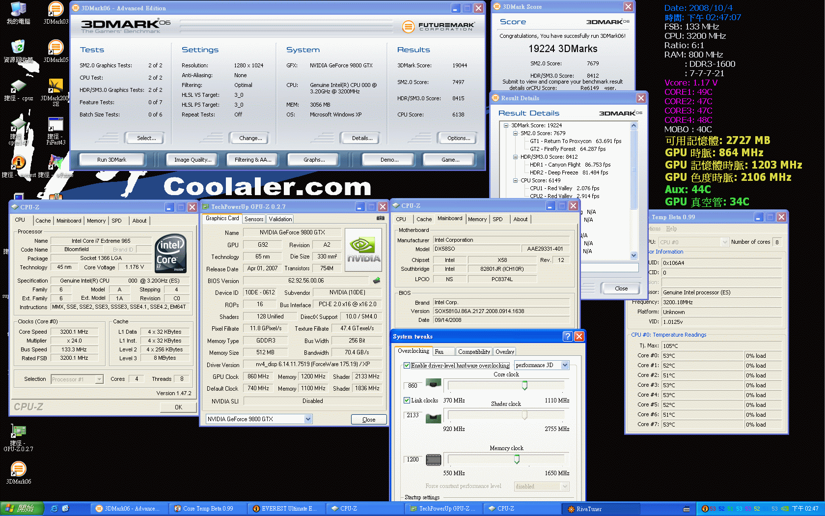This screenshot has width=825, height=516.
Task: Click the help question mark in System tweaks
Action: click(x=568, y=336)
